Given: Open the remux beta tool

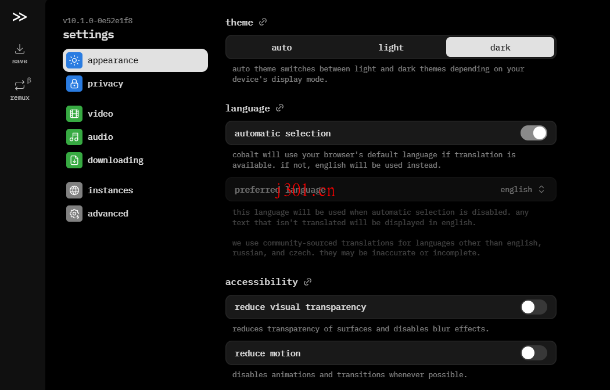Looking at the screenshot, I should (19, 86).
